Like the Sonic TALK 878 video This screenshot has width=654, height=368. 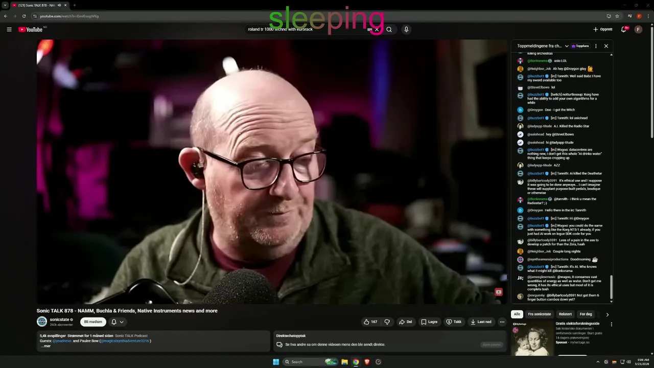pos(370,322)
